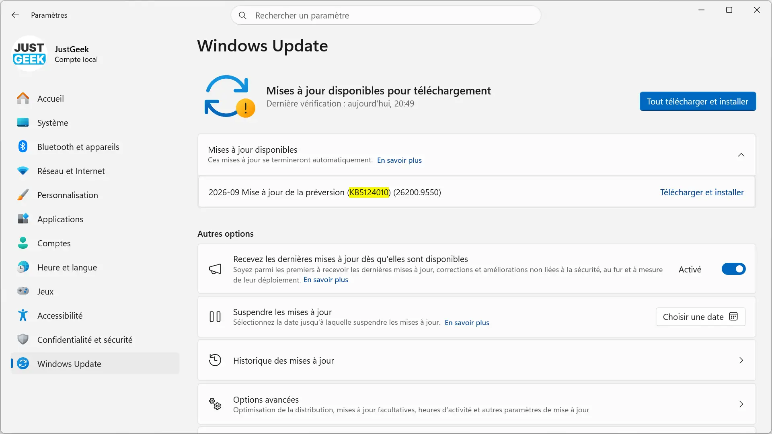The height and width of the screenshot is (434, 772).
Task: Click the megaphone icon for latest updates
Action: (x=215, y=269)
